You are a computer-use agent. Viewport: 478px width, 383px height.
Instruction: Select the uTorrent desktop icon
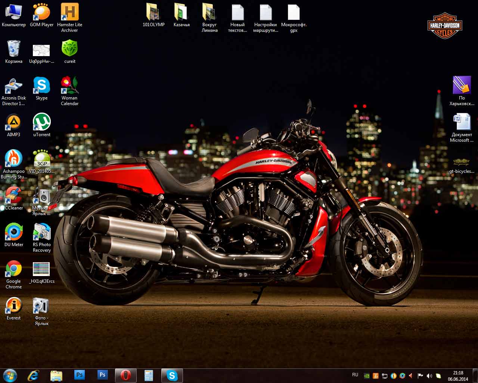pos(41,122)
